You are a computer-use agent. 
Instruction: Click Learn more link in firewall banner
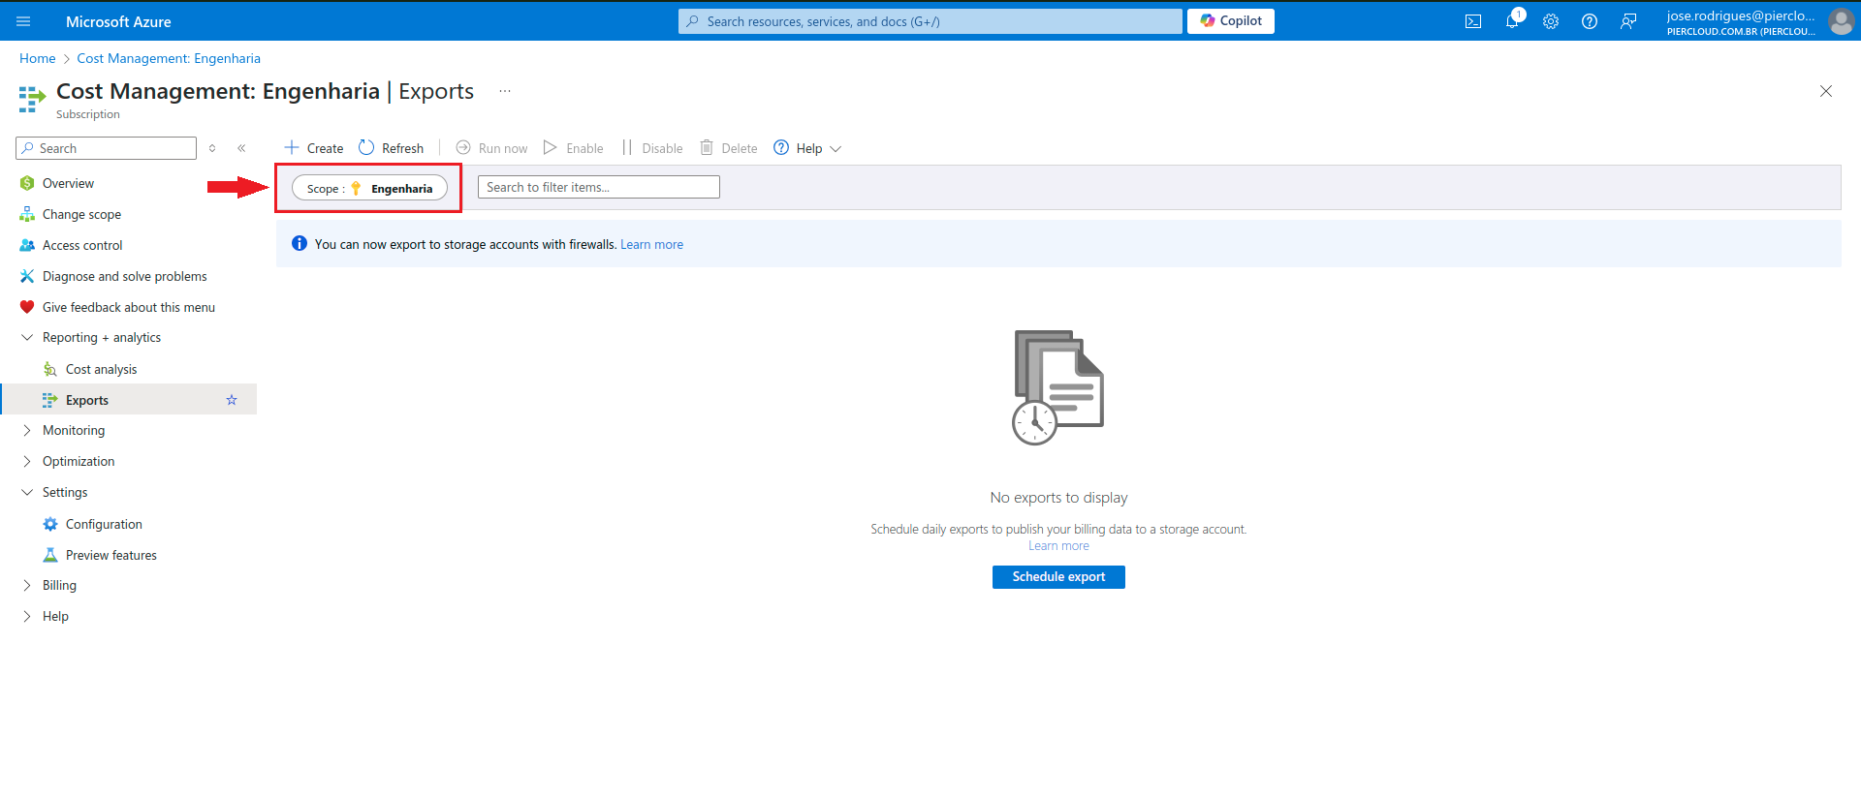(x=651, y=245)
